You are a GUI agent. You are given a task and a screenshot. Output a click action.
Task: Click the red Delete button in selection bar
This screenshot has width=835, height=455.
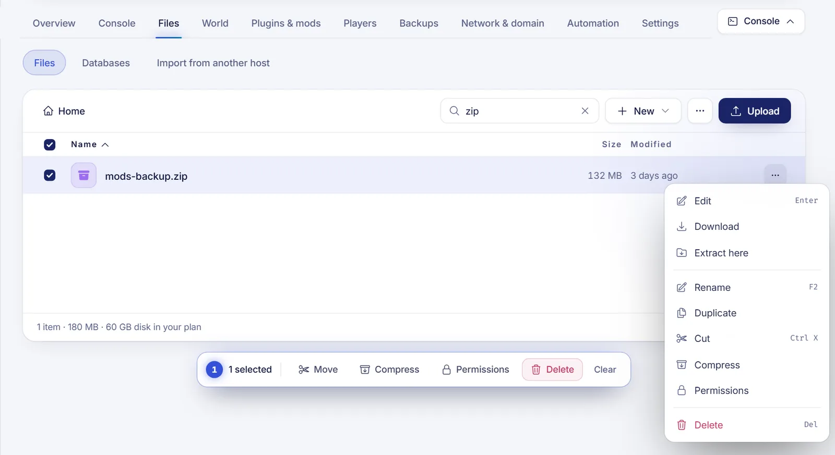(552, 370)
